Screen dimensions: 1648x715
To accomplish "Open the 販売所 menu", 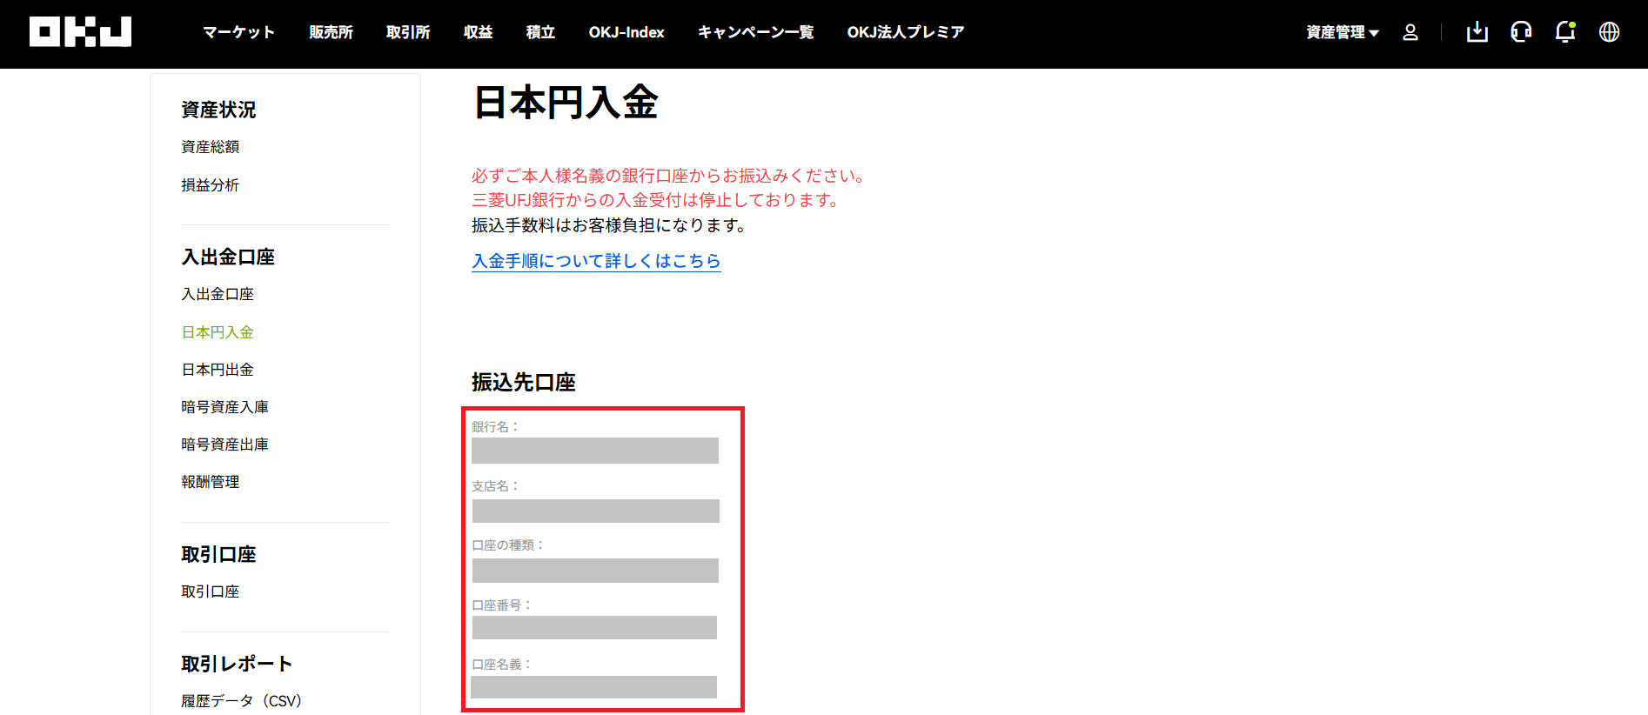I will click(x=331, y=32).
